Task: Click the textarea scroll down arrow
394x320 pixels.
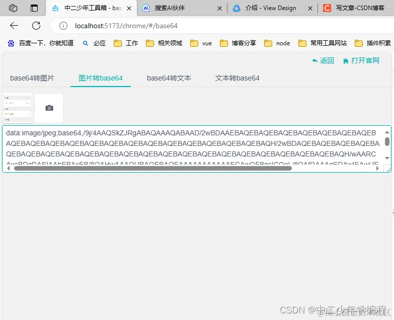Action: tap(387, 158)
